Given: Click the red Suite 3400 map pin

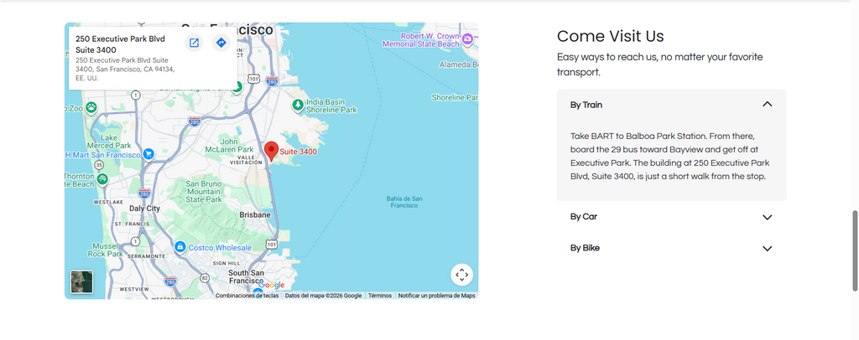Looking at the screenshot, I should [x=271, y=152].
